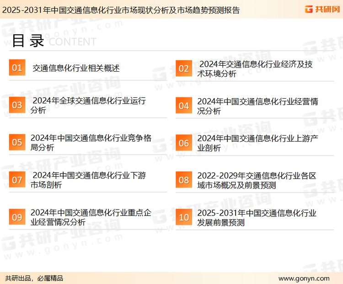Open chapter 交通信息化行业相关概述
Image resolution: width=343 pixels, height=284 pixels.
tap(76, 68)
